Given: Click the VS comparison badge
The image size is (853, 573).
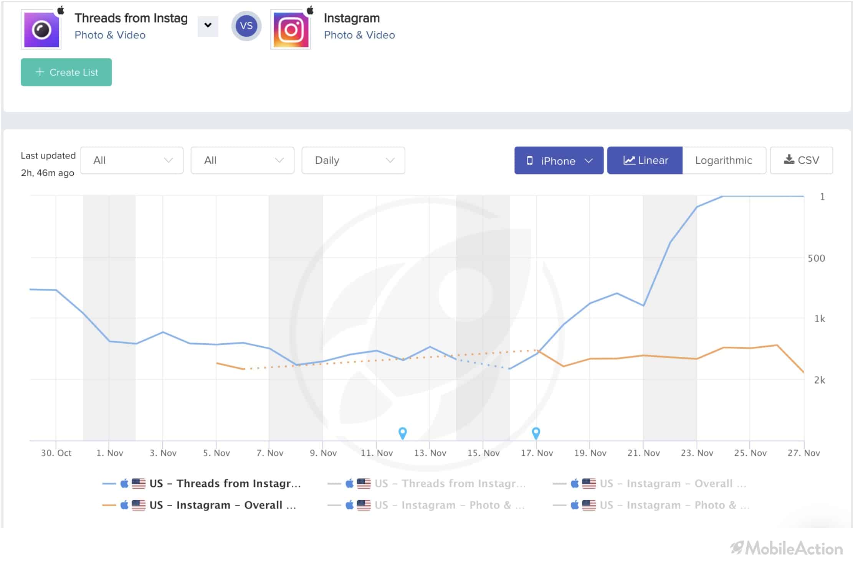Looking at the screenshot, I should coord(246,26).
